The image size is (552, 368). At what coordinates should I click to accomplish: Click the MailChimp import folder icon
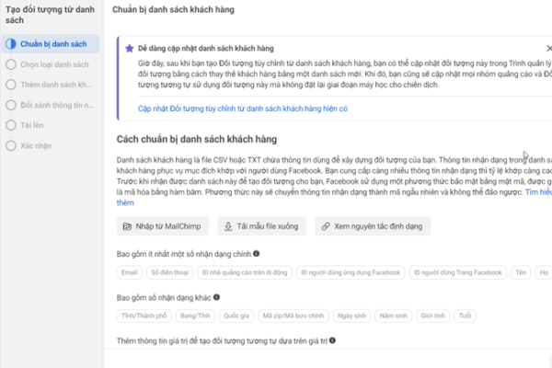click(x=127, y=225)
